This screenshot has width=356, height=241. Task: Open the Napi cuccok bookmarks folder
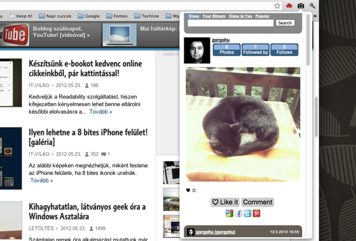pyautogui.click(x=55, y=16)
